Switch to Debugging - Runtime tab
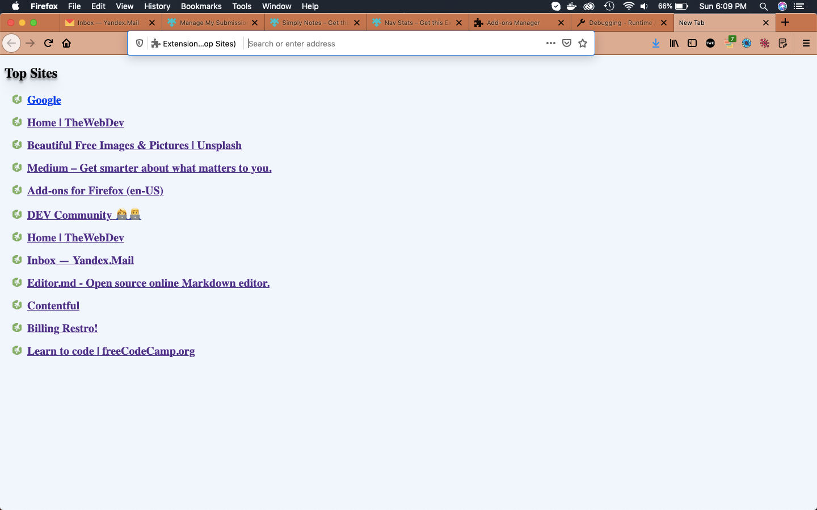Screen dimensions: 817x510 (622, 23)
